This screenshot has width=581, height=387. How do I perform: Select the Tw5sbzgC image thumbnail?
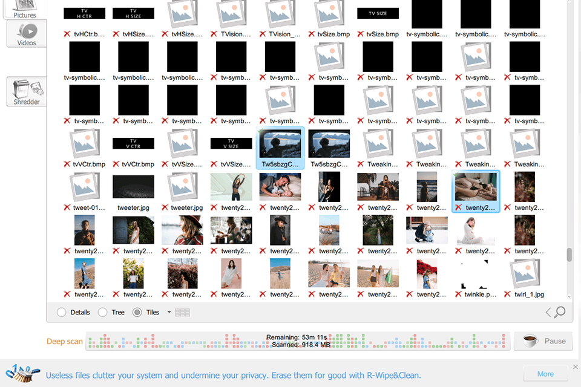[280, 145]
